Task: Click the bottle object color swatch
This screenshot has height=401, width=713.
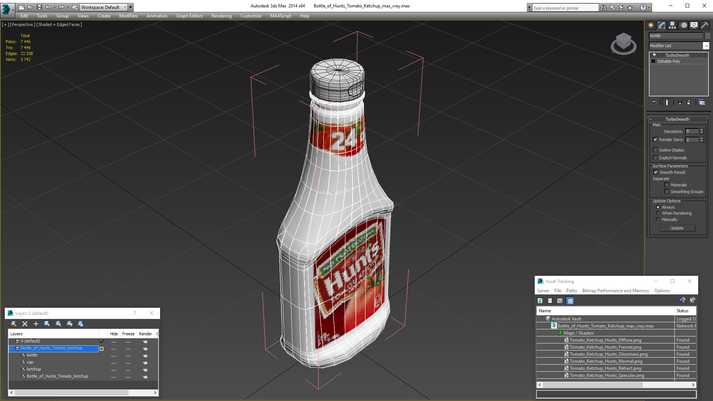Action: 707,36
